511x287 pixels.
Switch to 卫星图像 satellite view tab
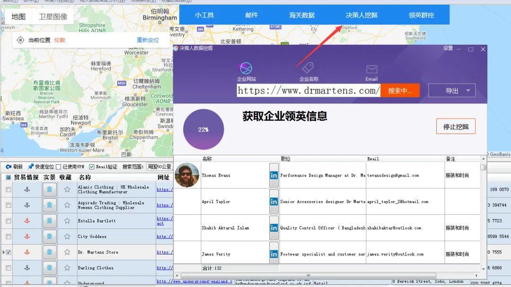click(x=53, y=17)
